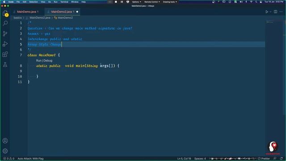Screen dimensions: 286x161
Task: Place cursor on the class MainDemo2 line
Action: pos(44,55)
